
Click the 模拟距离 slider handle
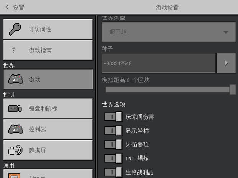click(x=233, y=89)
